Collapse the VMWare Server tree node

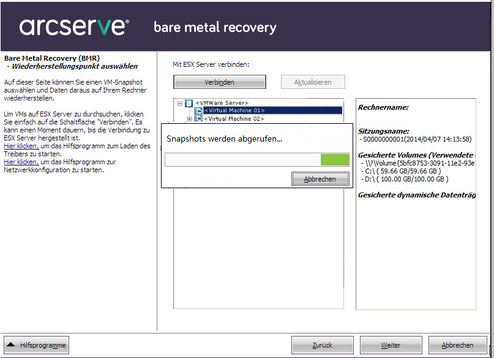(x=179, y=103)
